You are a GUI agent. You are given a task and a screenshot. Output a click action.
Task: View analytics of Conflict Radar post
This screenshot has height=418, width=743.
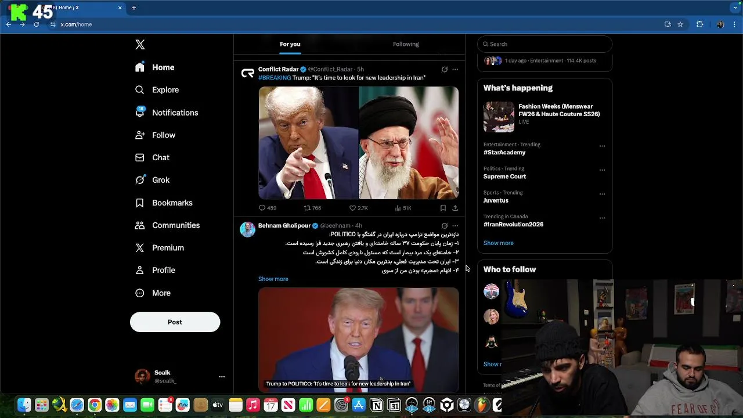click(403, 208)
